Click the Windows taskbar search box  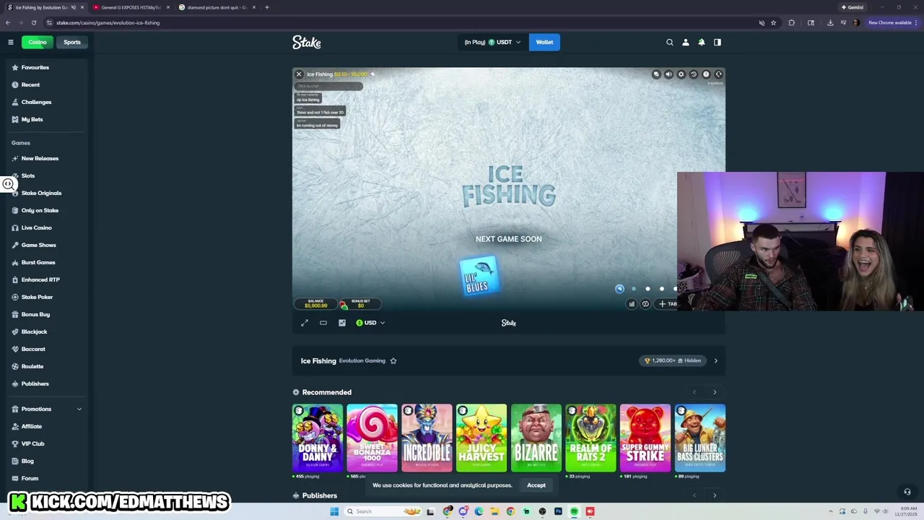(x=383, y=511)
